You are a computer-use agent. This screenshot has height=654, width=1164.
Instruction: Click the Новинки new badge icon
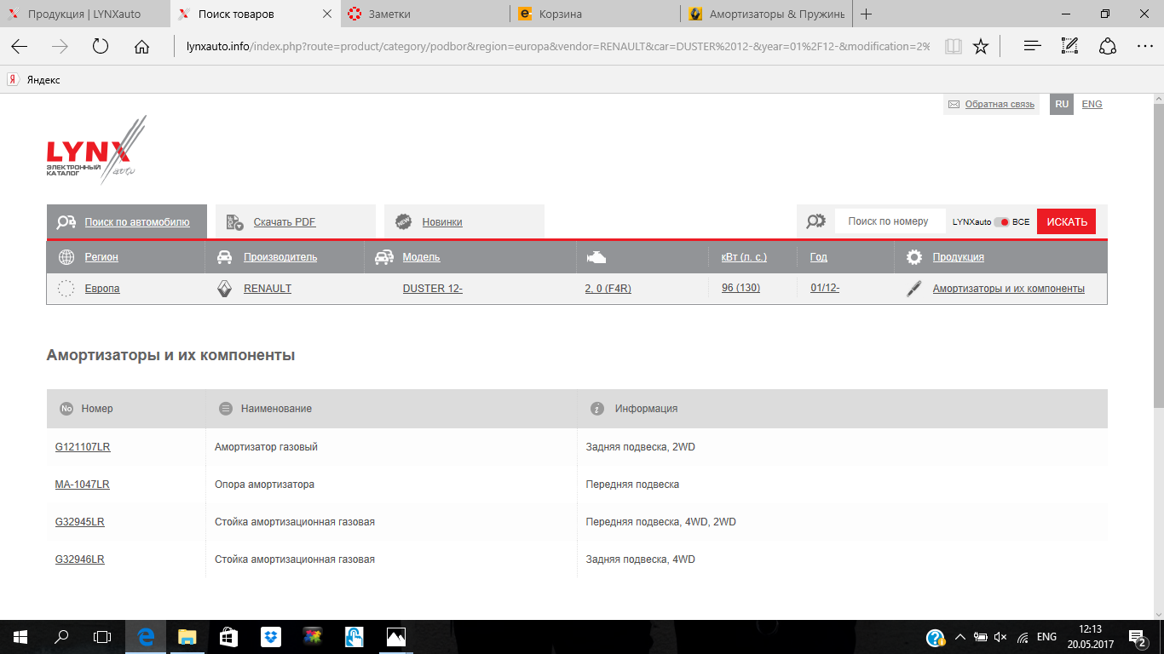pyautogui.click(x=404, y=222)
